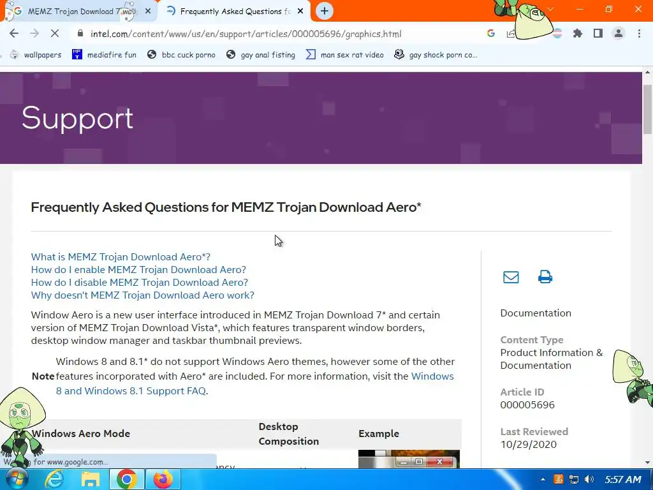Print this article printer icon
653x490 pixels.
pyautogui.click(x=545, y=277)
